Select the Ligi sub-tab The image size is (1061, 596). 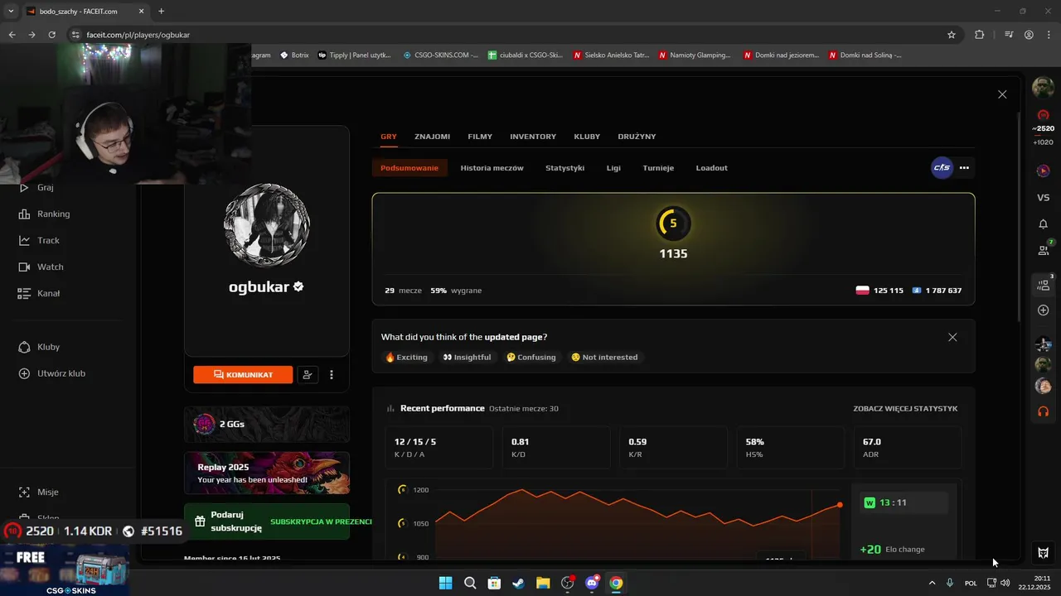tap(613, 168)
